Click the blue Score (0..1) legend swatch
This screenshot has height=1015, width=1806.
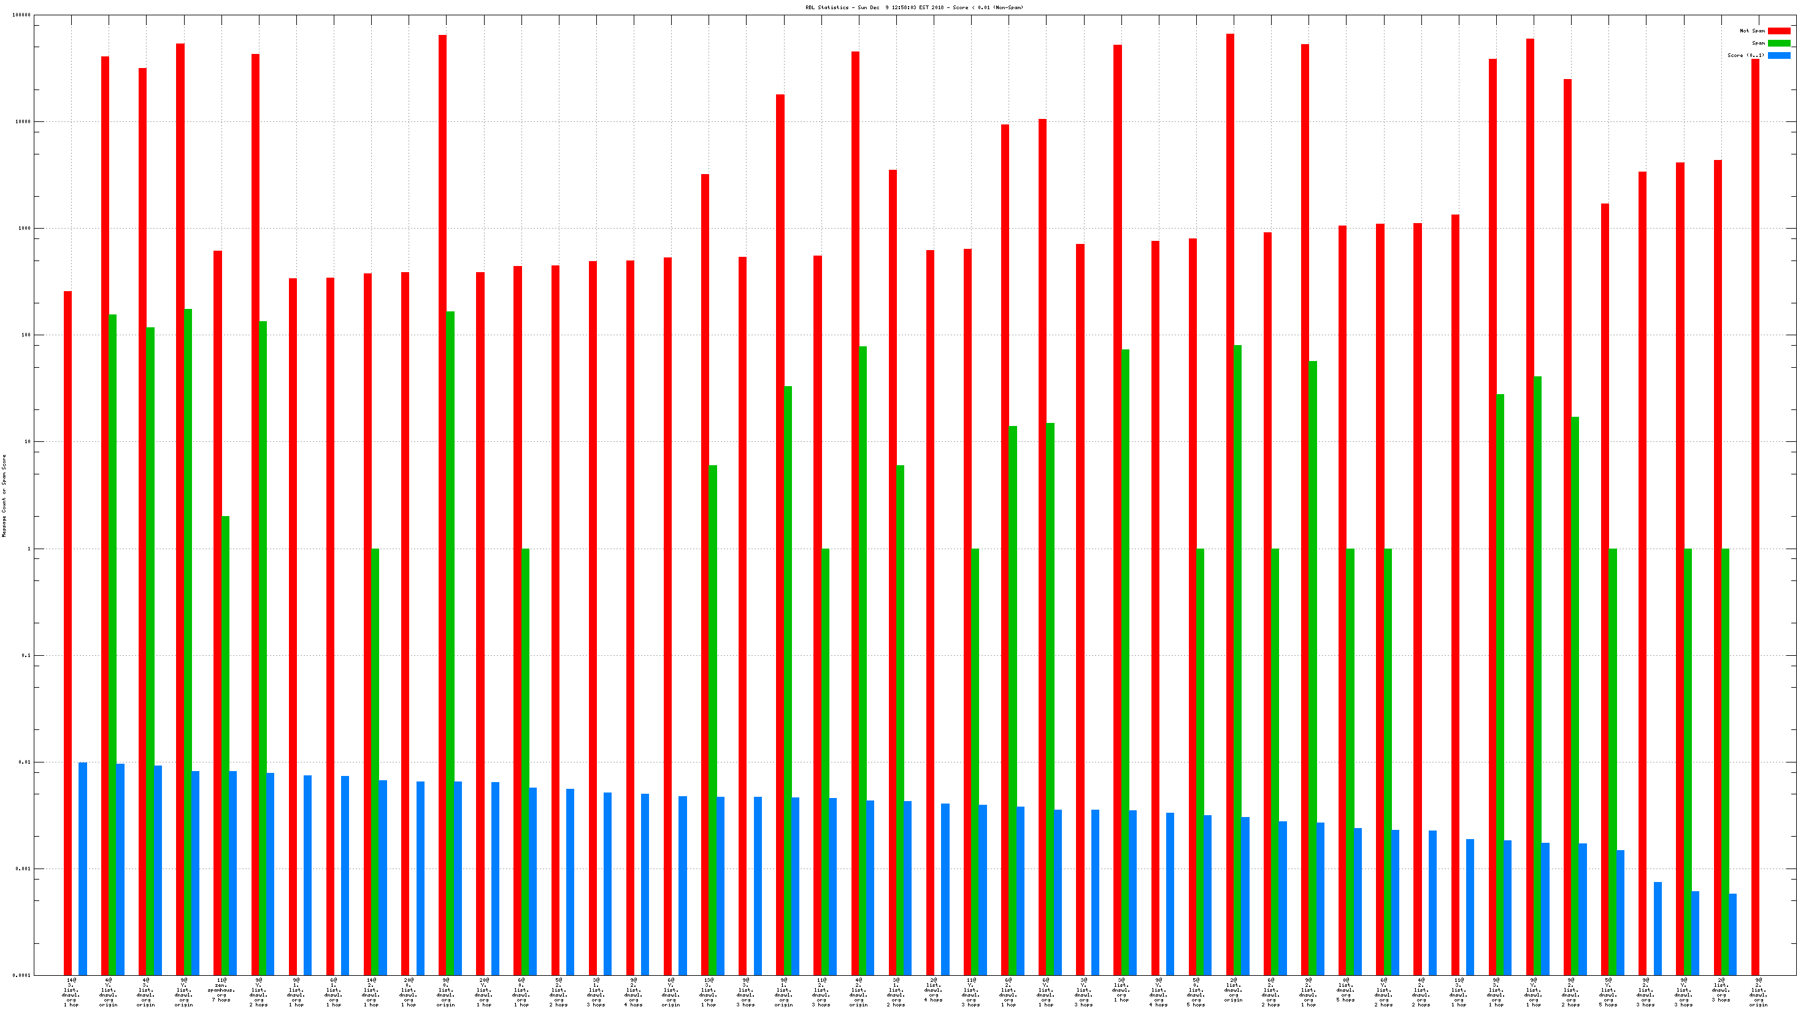tap(1778, 55)
